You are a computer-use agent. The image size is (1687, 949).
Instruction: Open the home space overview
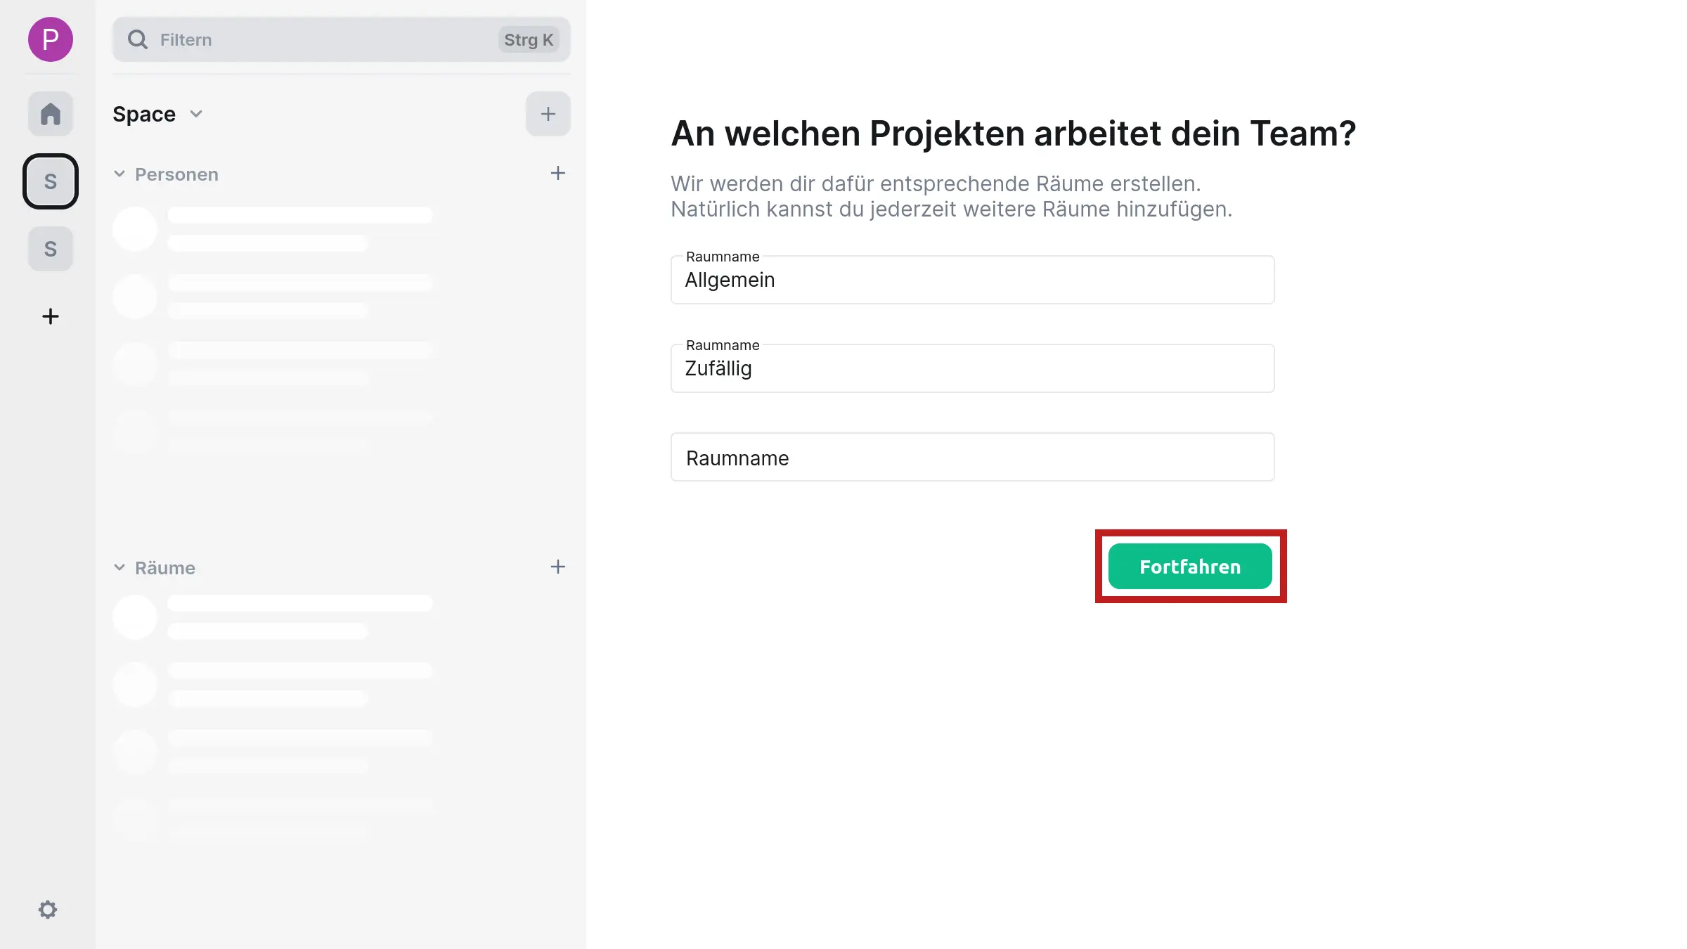50,113
